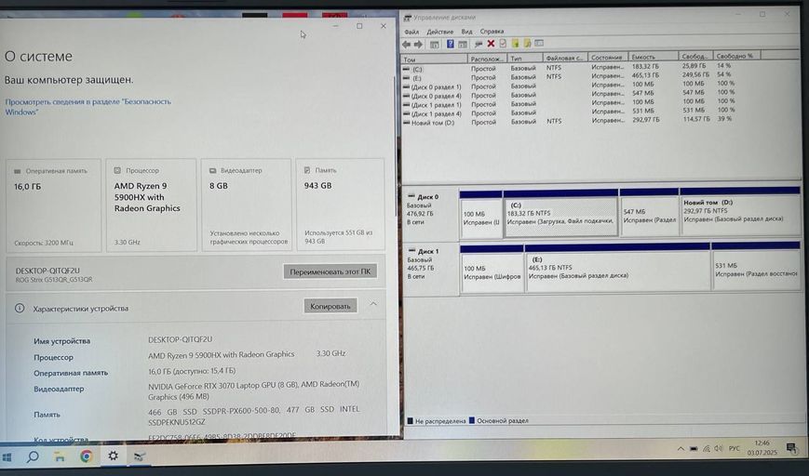Viewport: 809px width, 476px height.
Task: Switch input language via РУС indicator
Action: [x=735, y=449]
